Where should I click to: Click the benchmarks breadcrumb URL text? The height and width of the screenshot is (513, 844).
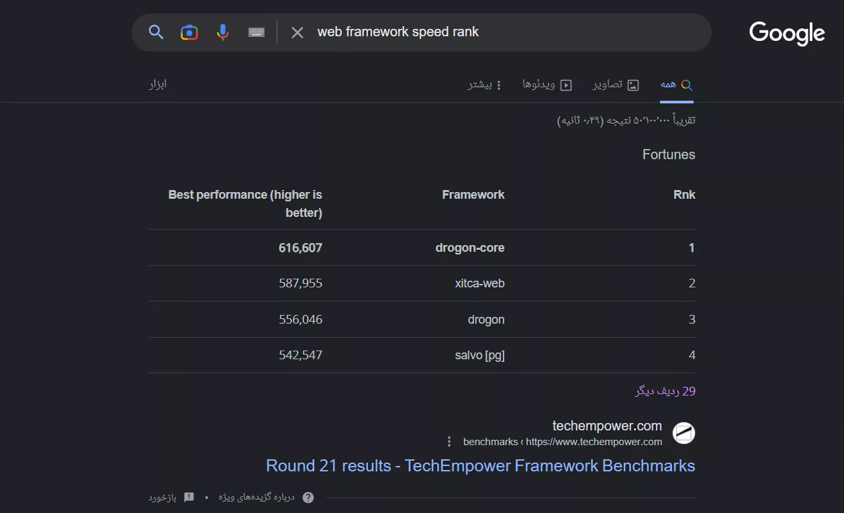pyautogui.click(x=563, y=442)
